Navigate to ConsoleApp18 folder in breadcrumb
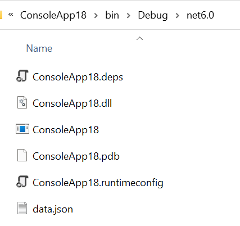Viewport: 240px width, 226px height. [x=53, y=15]
